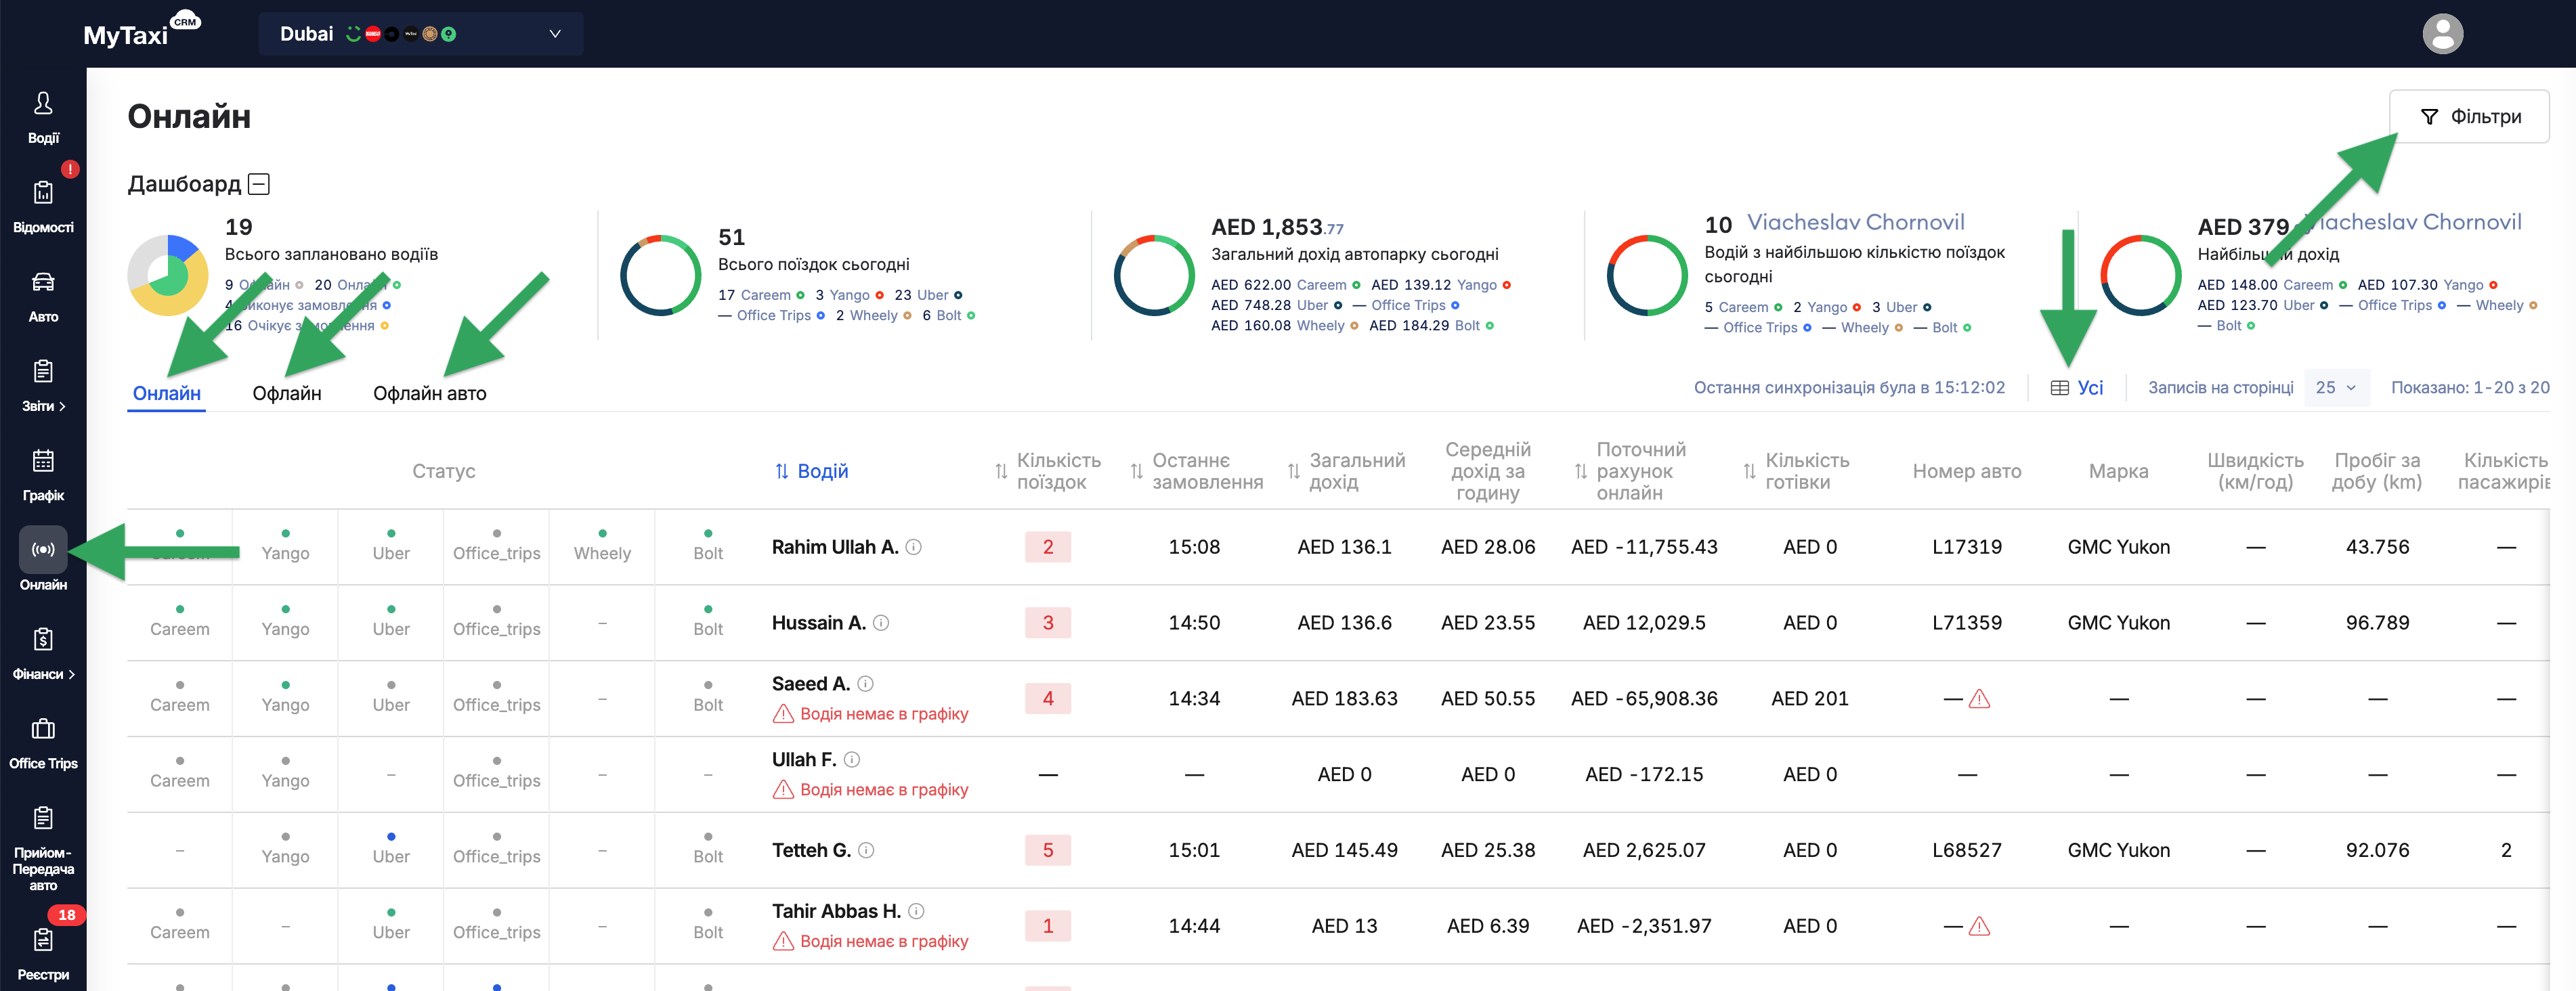
Task: Click trip count 1 for Tahir Abbas H.
Action: pos(1048,926)
